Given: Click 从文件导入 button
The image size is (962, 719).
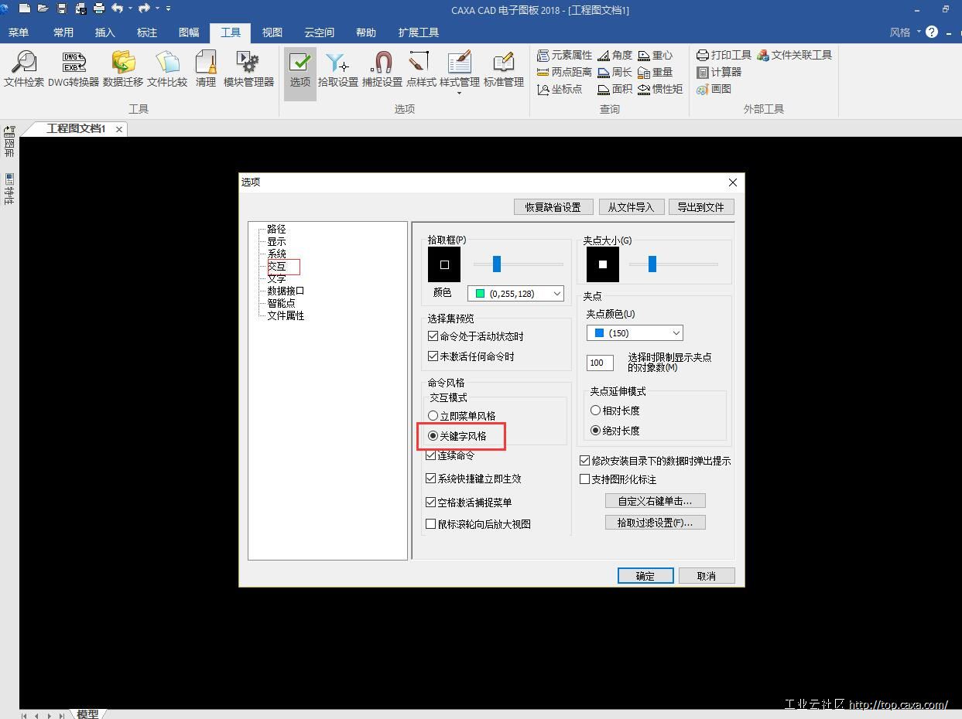Looking at the screenshot, I should click(x=631, y=207).
